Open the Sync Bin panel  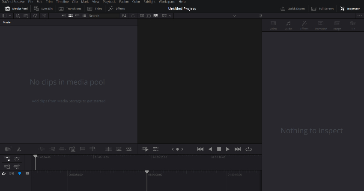43,9
